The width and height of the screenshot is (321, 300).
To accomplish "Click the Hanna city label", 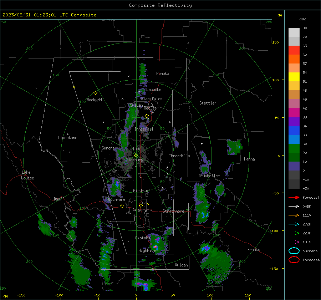I will [x=249, y=159].
